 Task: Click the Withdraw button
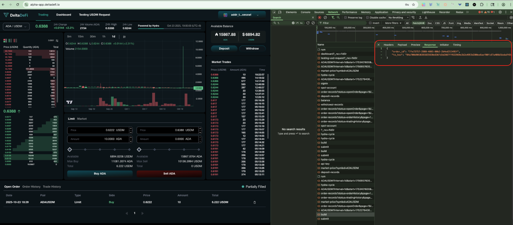(x=252, y=48)
